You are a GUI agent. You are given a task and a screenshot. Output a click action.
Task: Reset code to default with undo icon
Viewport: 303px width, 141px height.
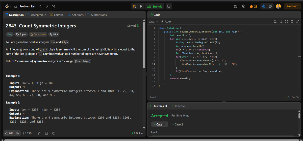(x=292, y=22)
